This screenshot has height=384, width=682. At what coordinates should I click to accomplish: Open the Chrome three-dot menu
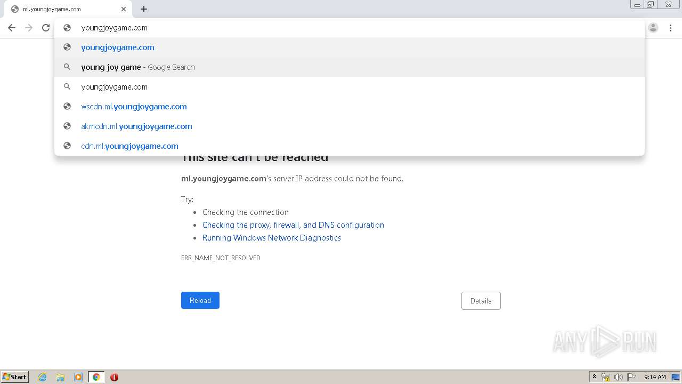pyautogui.click(x=670, y=28)
